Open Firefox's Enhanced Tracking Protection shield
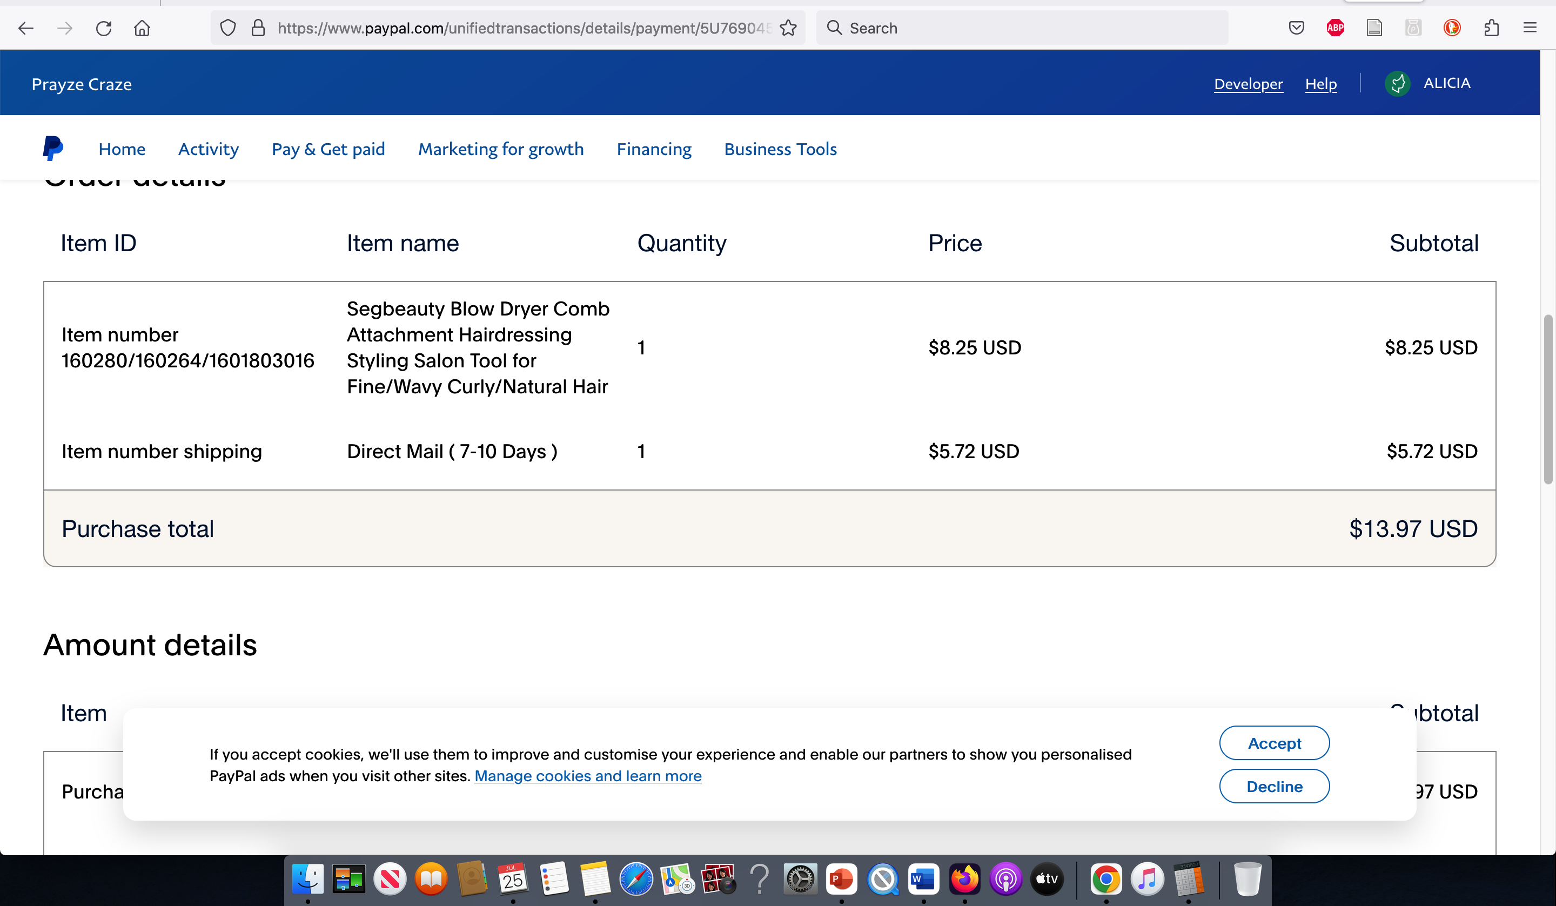Image resolution: width=1556 pixels, height=906 pixels. click(x=228, y=28)
